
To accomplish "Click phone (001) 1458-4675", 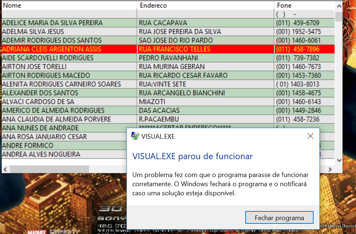I will (x=298, y=93).
